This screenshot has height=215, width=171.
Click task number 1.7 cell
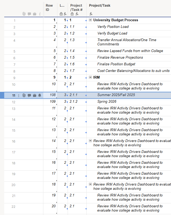click(77, 71)
